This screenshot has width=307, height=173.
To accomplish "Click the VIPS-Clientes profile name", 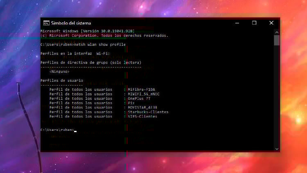I will point(142,117).
